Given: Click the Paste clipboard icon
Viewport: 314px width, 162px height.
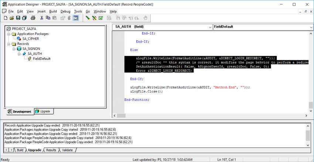Looking at the screenshot, I should (x=54, y=18).
